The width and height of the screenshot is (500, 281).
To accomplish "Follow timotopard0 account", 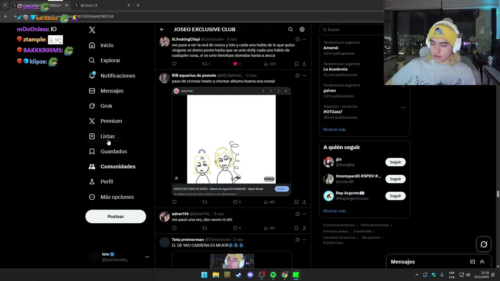I will click(395, 179).
